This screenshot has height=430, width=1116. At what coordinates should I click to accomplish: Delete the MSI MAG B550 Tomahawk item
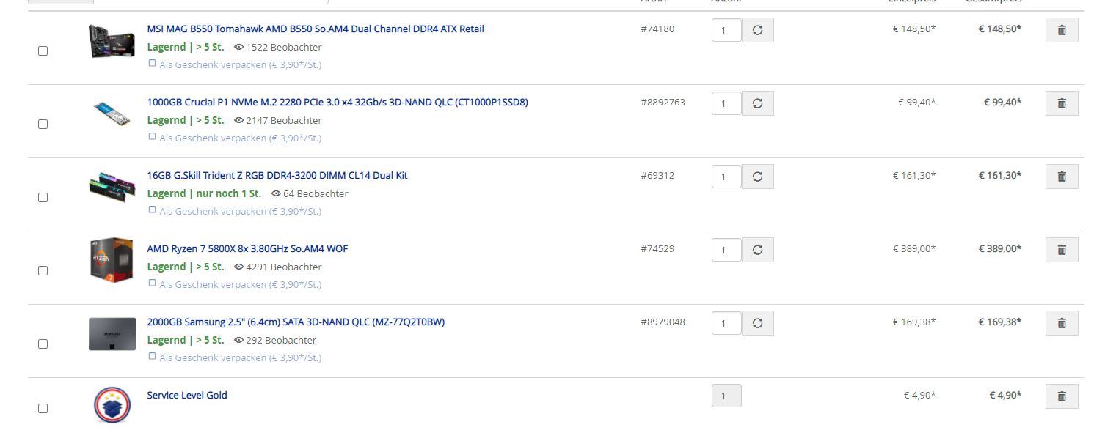point(1061,30)
